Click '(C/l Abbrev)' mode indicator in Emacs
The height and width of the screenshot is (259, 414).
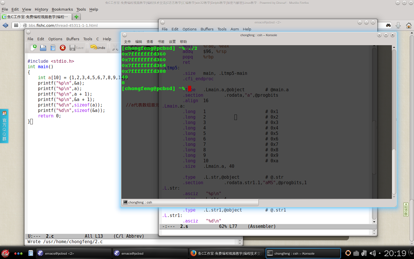tap(129, 236)
